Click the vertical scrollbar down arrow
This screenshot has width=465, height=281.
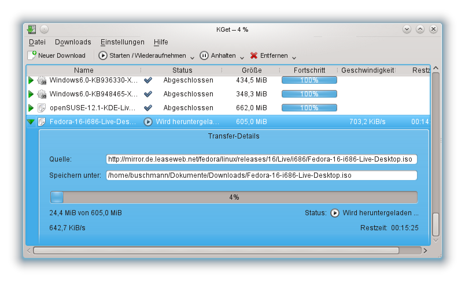[x=436, y=241]
